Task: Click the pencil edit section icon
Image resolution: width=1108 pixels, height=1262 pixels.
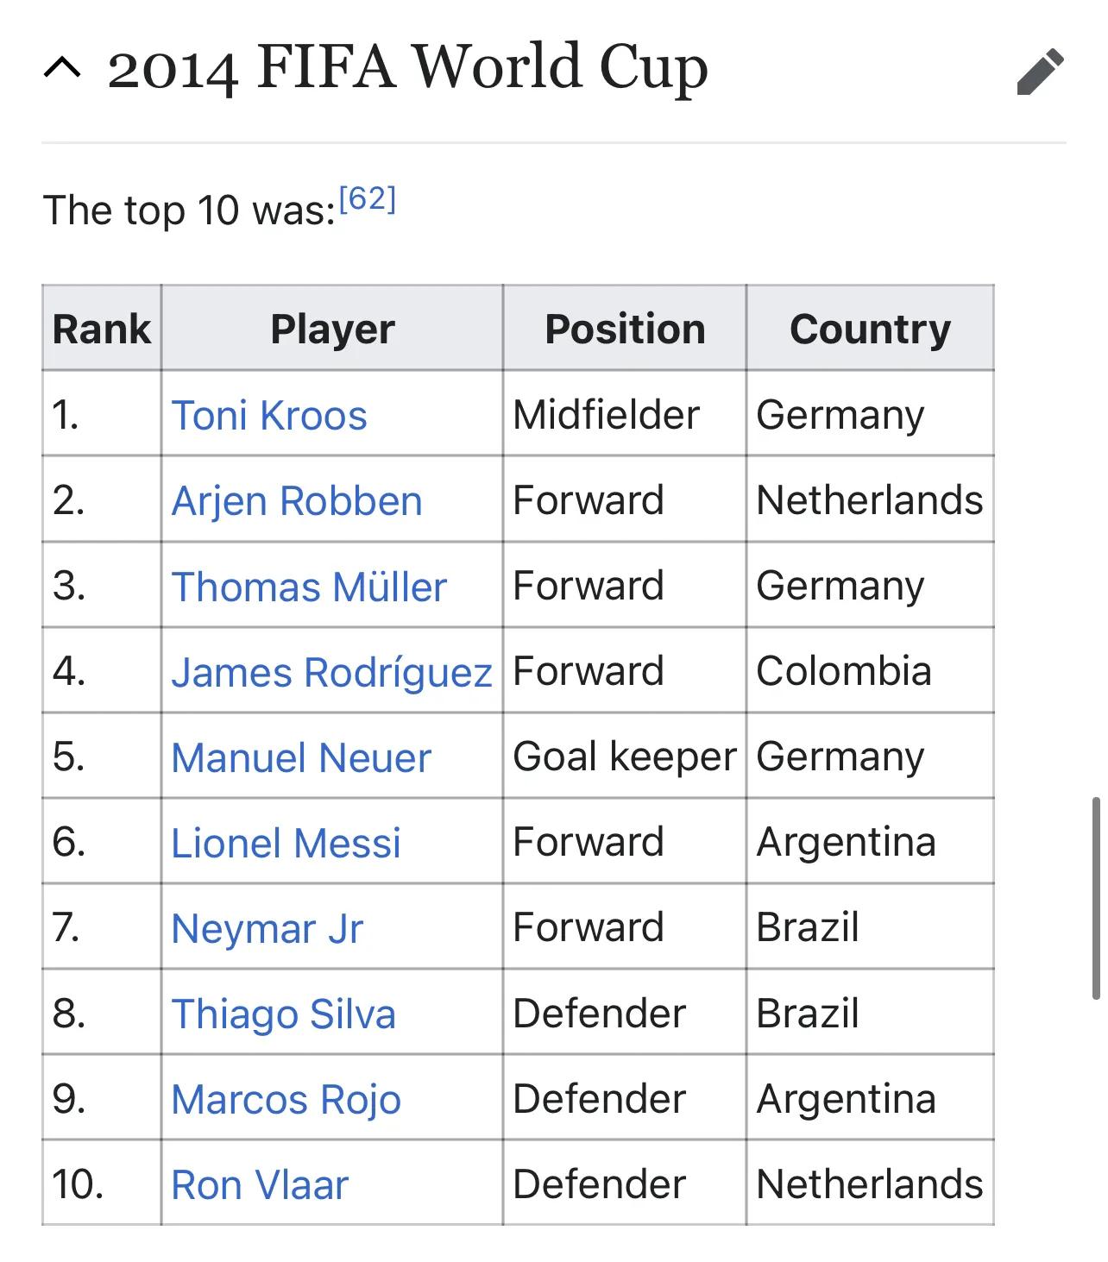Action: click(1040, 71)
